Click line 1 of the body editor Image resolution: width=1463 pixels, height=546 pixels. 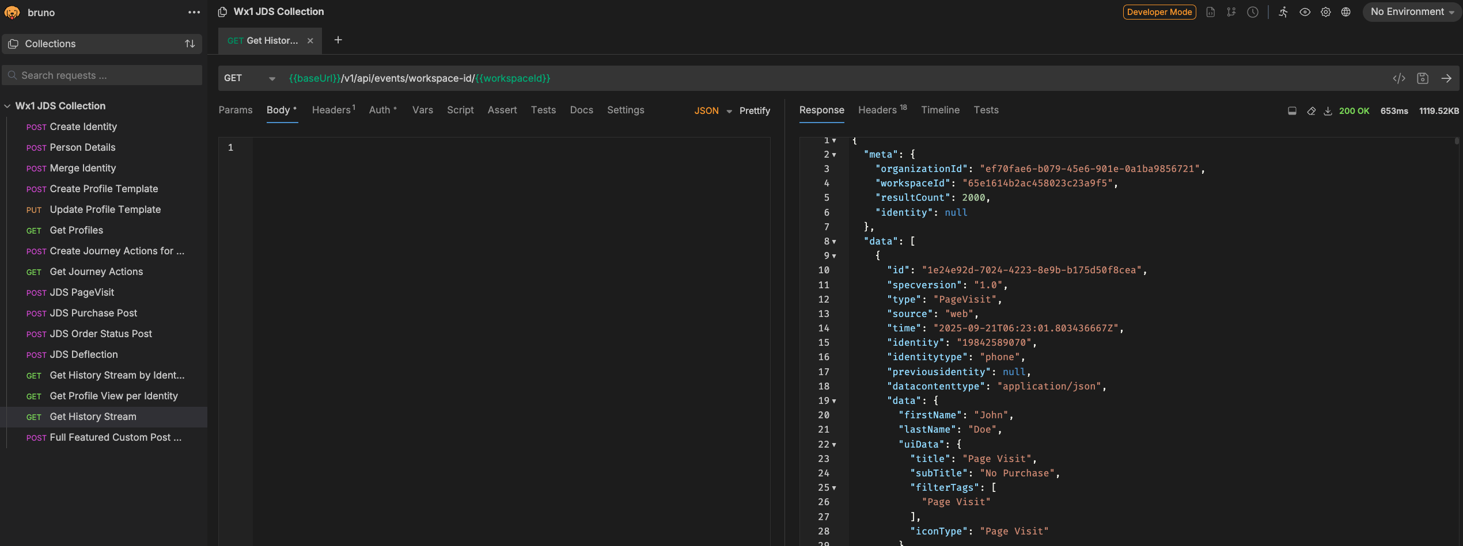tap(510, 148)
